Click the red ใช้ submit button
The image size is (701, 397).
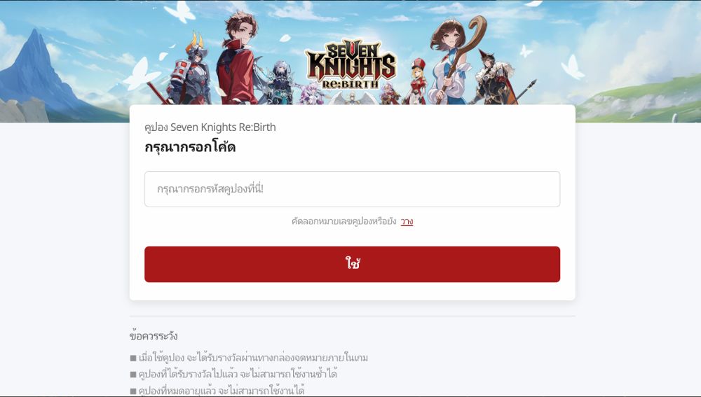tap(353, 264)
